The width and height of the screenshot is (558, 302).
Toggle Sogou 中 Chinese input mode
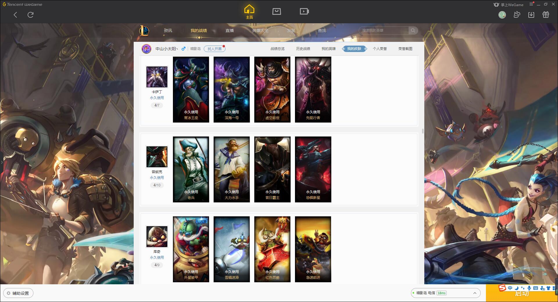[x=510, y=288]
